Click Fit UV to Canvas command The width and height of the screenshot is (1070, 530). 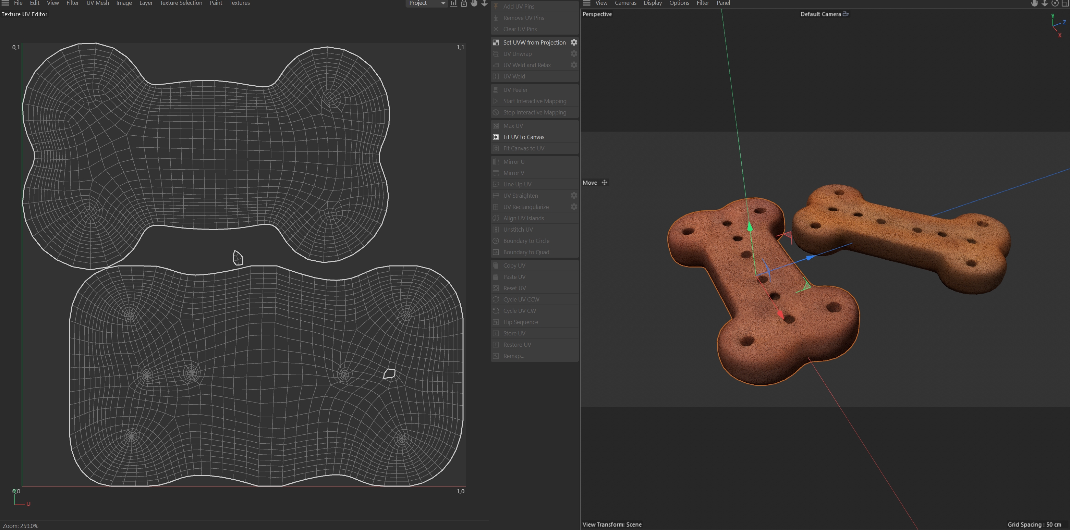click(x=523, y=137)
